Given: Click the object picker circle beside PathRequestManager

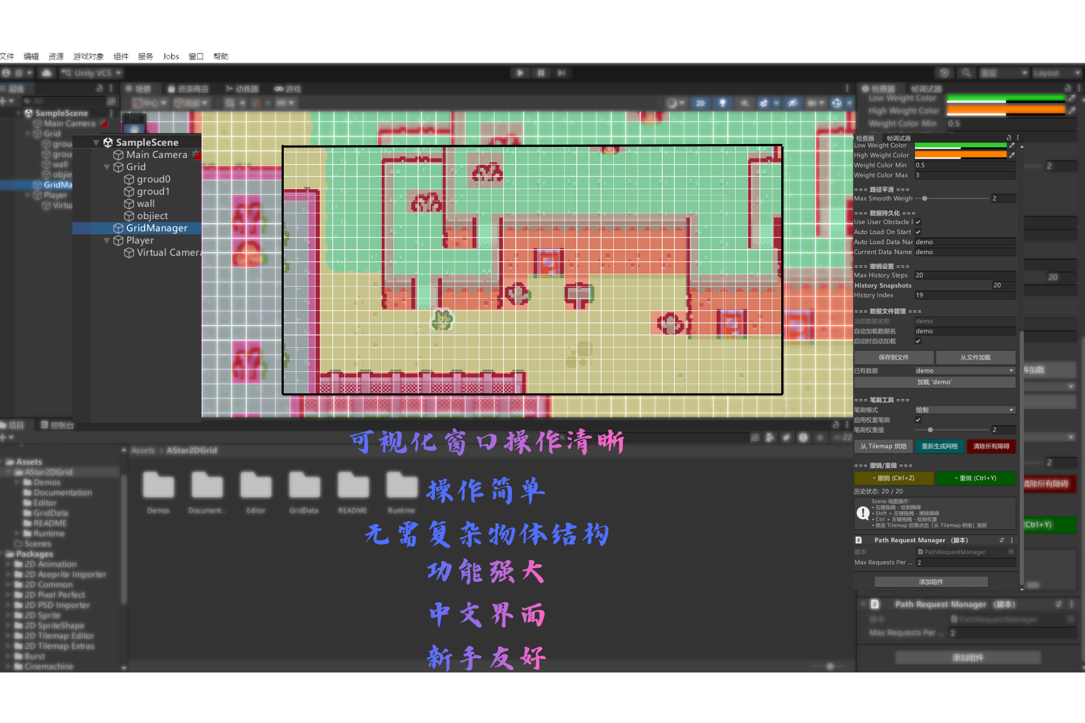Looking at the screenshot, I should (x=1011, y=552).
